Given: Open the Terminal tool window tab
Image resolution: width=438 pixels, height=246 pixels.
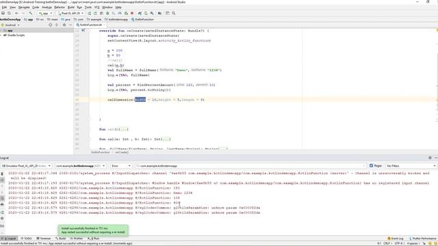Looking at the screenshot, I should [44, 238].
